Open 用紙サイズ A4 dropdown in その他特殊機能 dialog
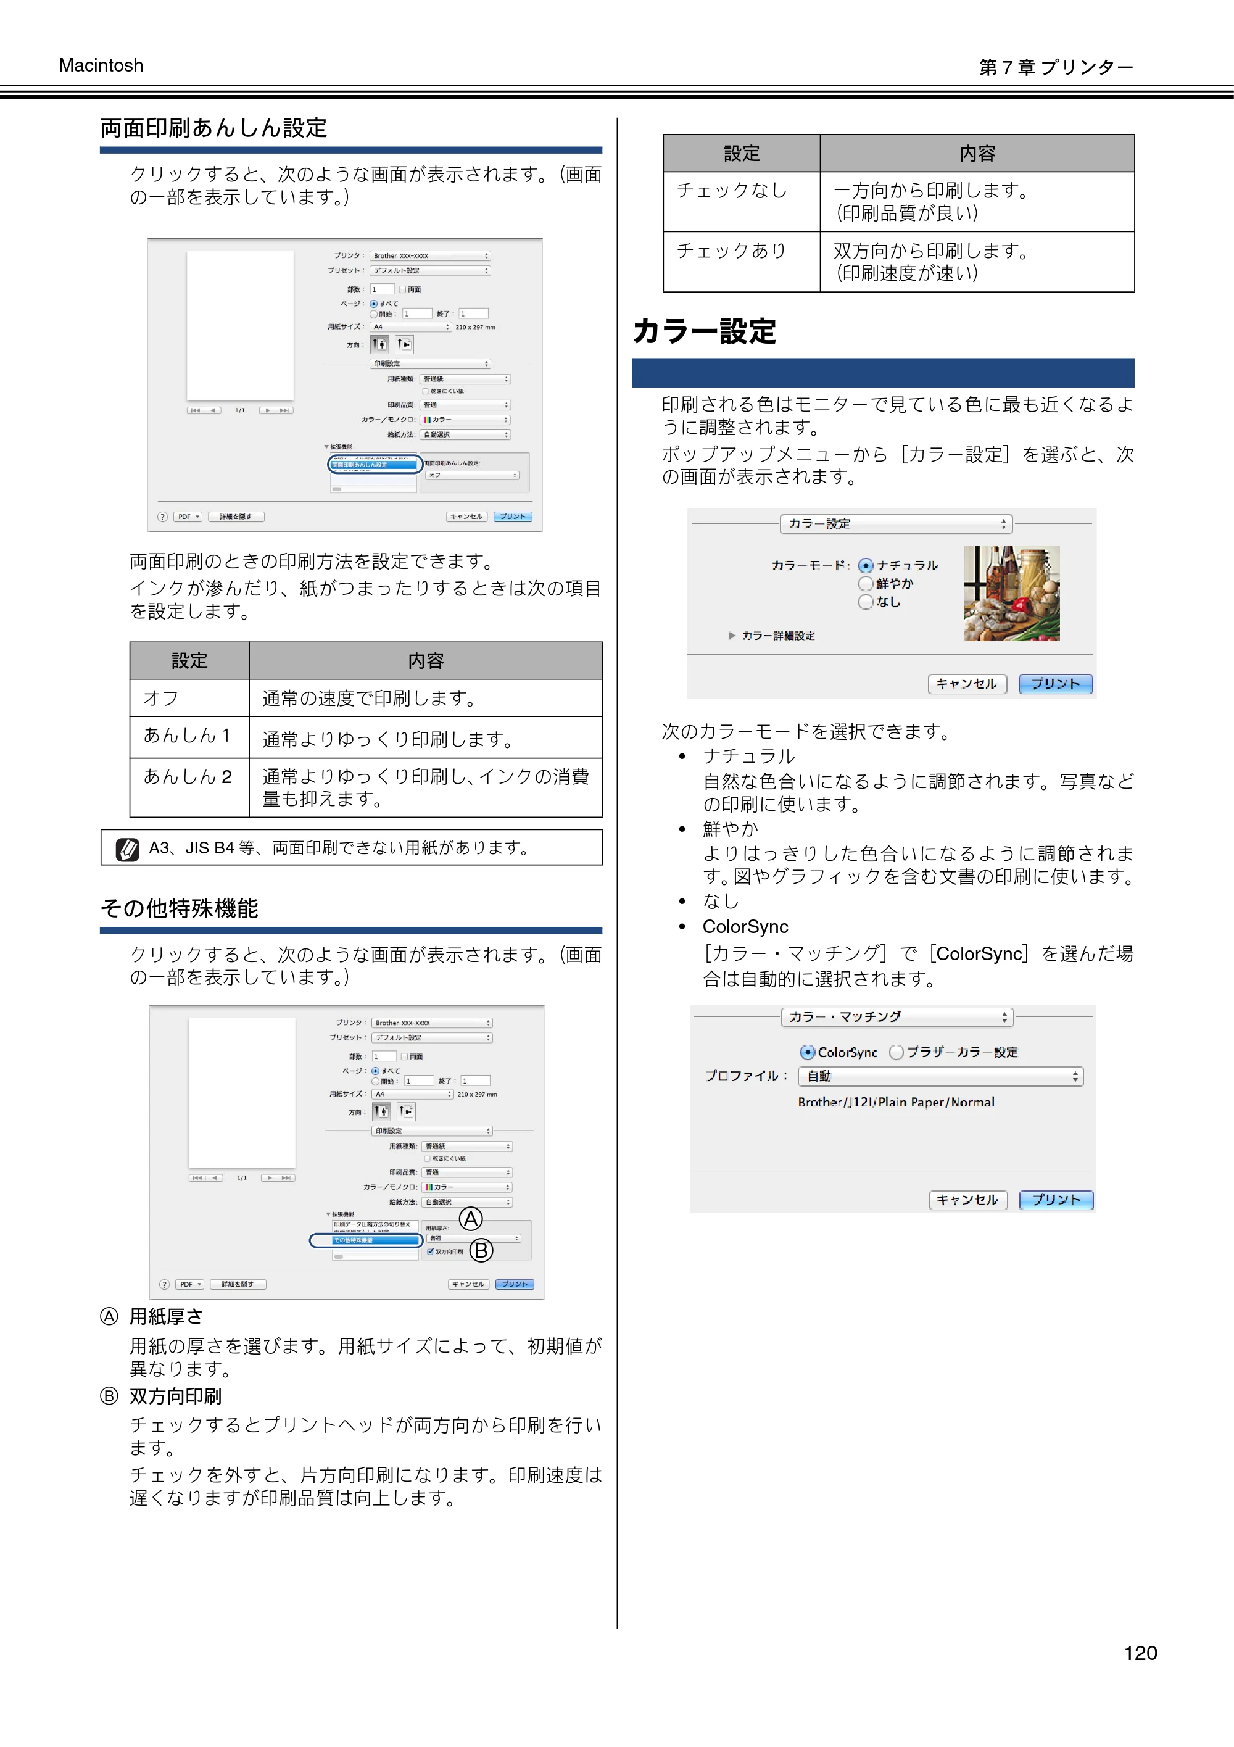 click(413, 1094)
